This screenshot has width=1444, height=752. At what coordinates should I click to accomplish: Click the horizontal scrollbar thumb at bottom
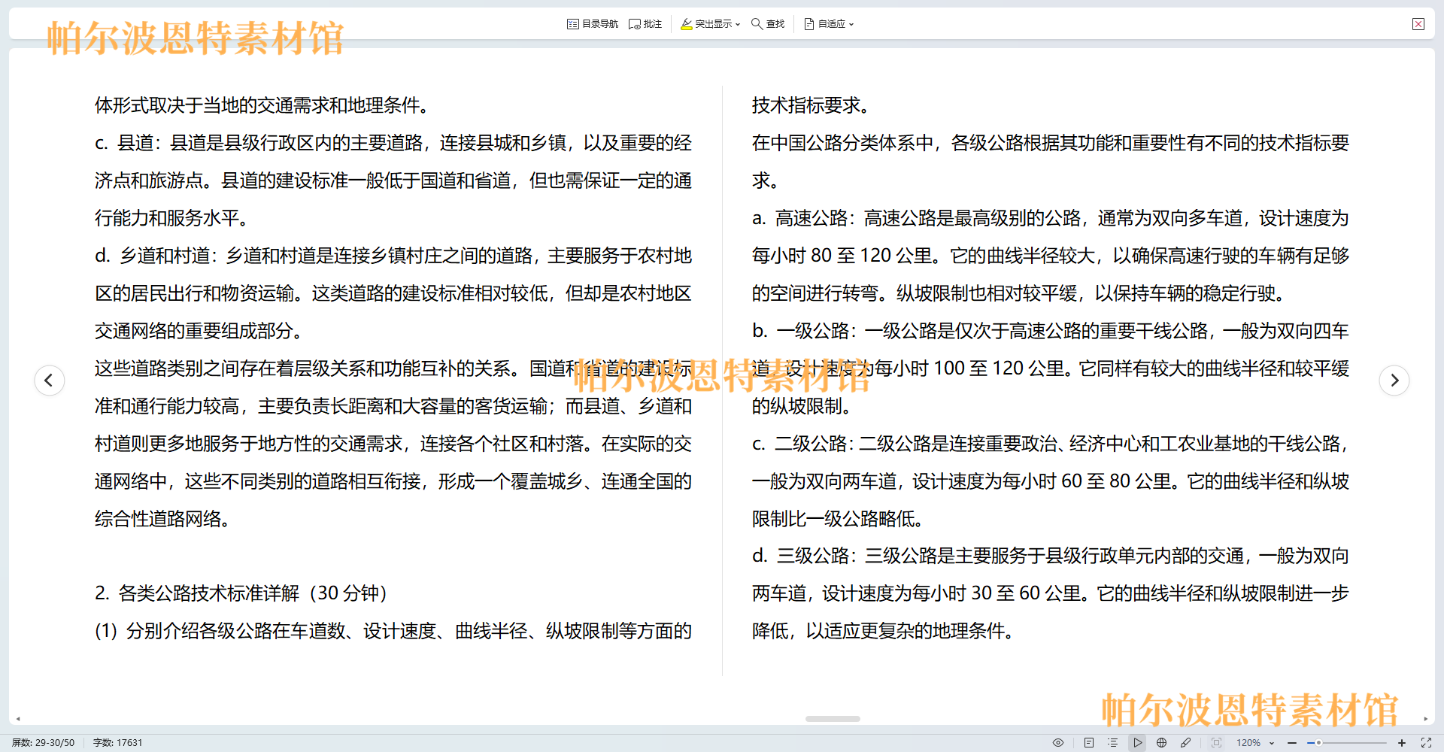point(833,719)
